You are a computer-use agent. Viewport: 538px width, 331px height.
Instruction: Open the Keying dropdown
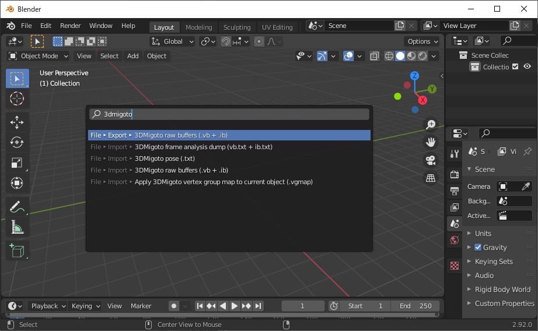(x=85, y=306)
